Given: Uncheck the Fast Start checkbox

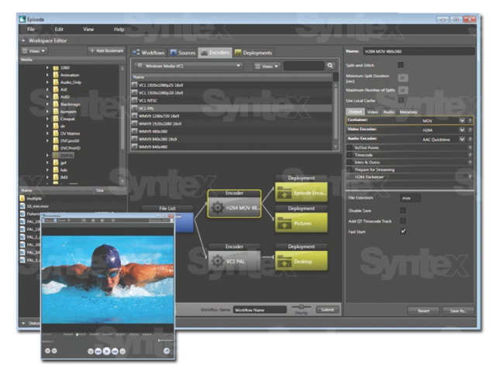Looking at the screenshot, I should (402, 231).
